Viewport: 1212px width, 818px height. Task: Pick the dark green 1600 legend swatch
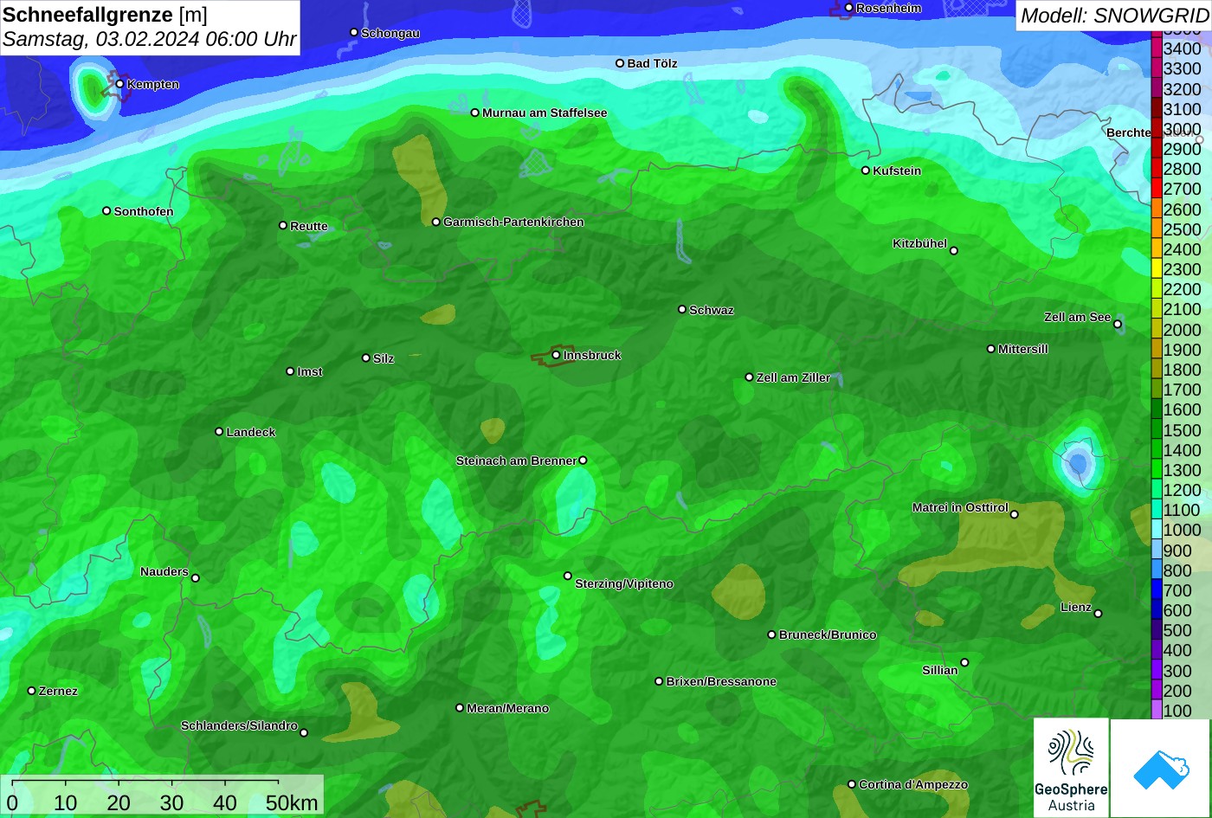[1156, 409]
